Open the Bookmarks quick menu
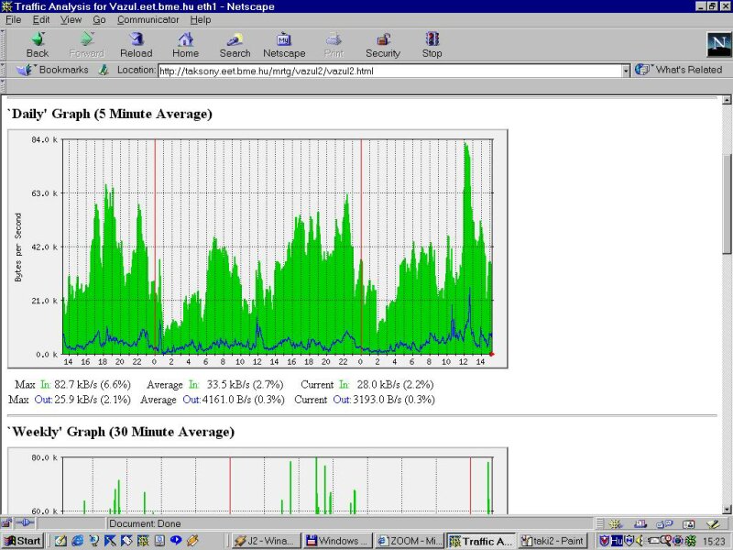The width and height of the screenshot is (733, 550). pos(55,70)
